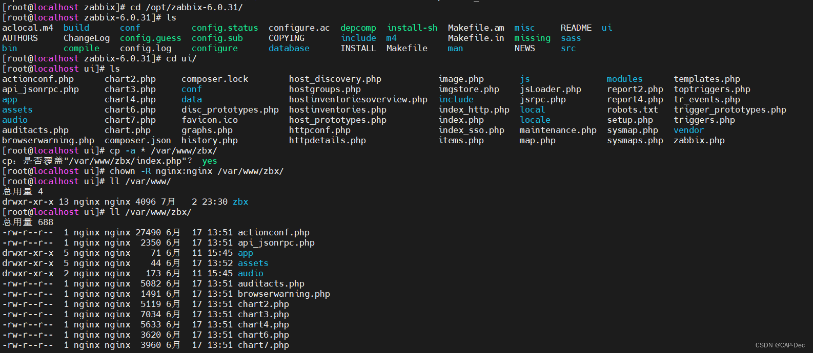Click the 'README' file name
The height and width of the screenshot is (353, 813).
(x=576, y=28)
